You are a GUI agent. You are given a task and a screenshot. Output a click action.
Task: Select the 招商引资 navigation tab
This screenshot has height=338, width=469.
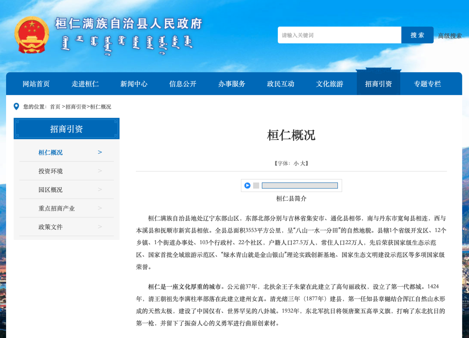point(378,84)
